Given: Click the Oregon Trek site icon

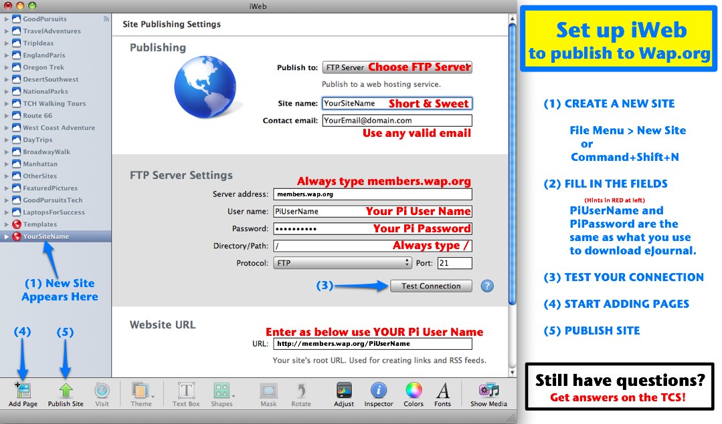Looking at the screenshot, I should pyautogui.click(x=17, y=67).
